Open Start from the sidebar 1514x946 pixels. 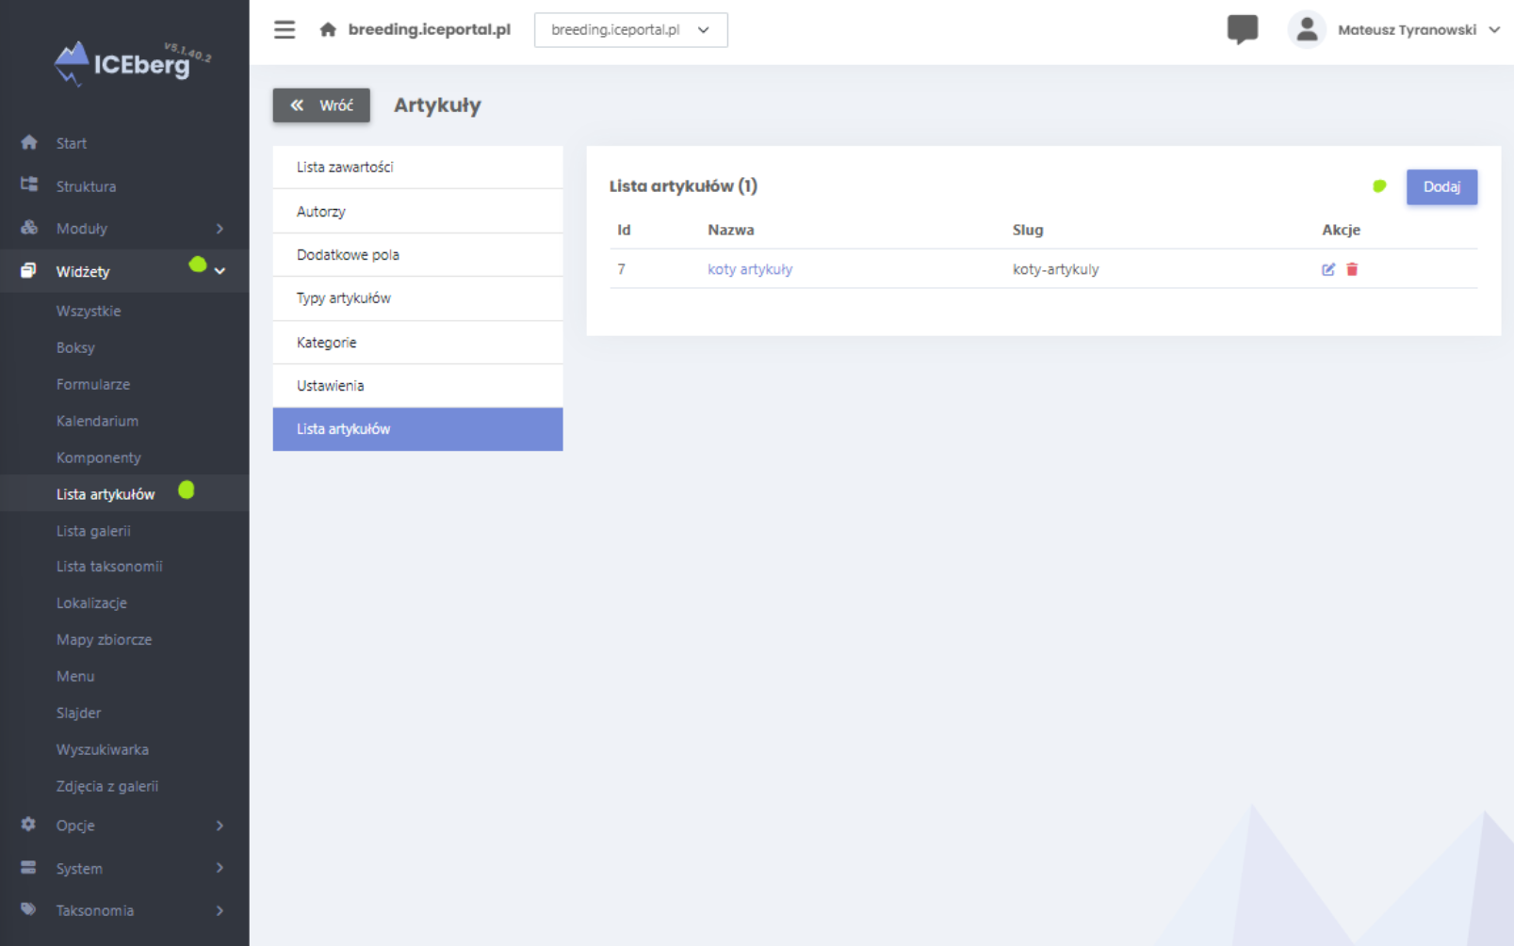pyautogui.click(x=72, y=143)
